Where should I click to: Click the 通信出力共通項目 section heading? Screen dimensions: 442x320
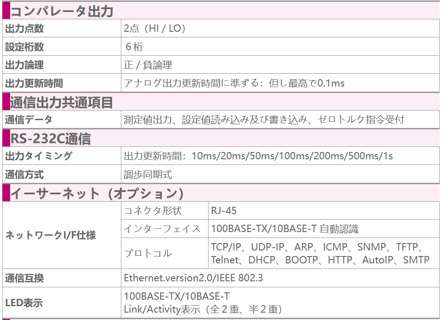point(62,102)
